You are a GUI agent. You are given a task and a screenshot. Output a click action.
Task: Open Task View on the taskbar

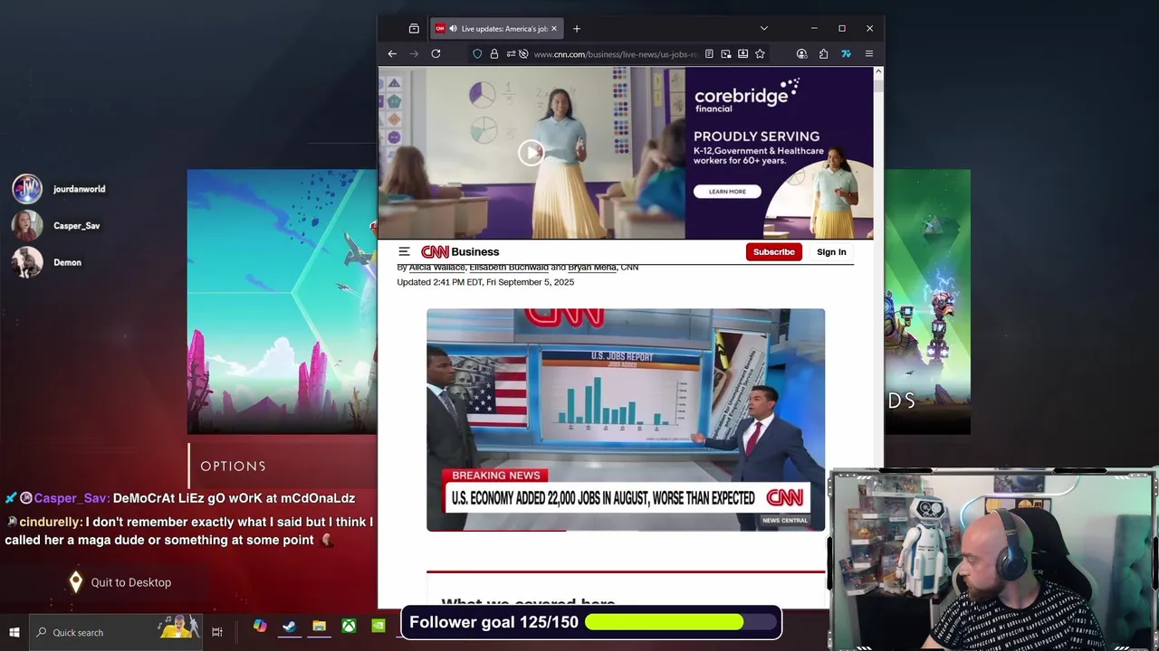tap(217, 632)
